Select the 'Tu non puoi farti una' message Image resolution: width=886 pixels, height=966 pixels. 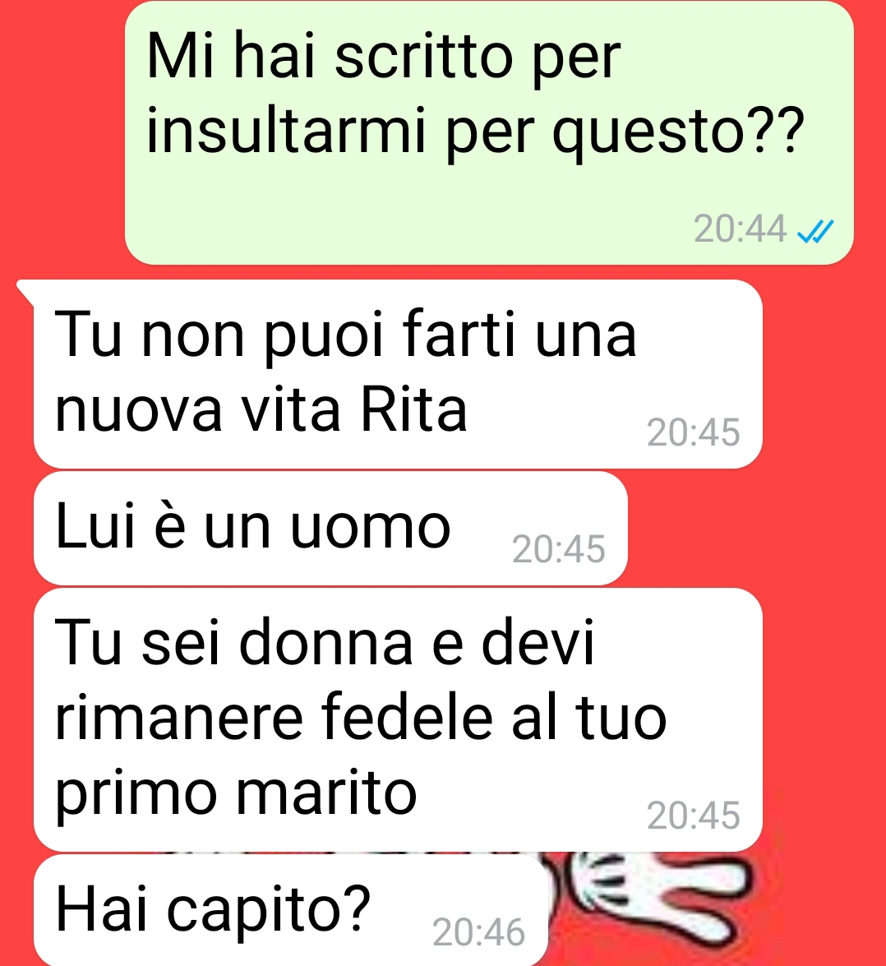click(x=398, y=374)
